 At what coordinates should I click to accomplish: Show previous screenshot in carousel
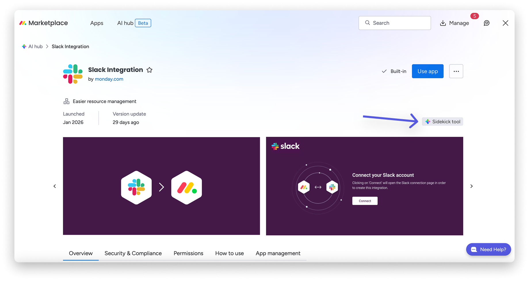click(x=55, y=186)
